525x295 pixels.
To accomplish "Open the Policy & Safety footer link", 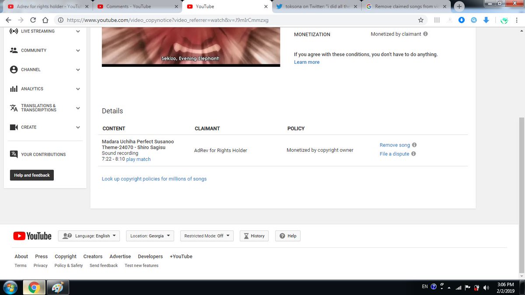I will [x=69, y=266].
